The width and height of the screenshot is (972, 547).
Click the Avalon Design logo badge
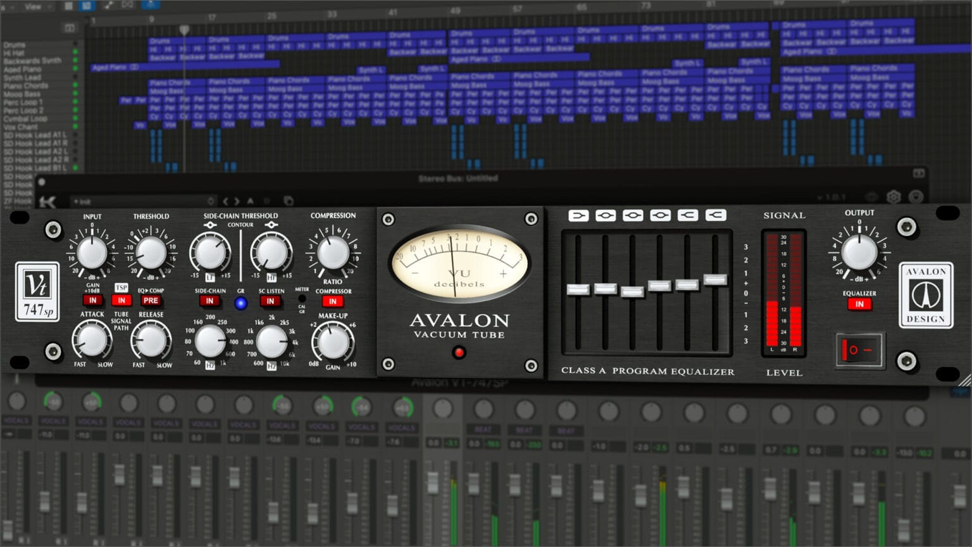tap(925, 294)
